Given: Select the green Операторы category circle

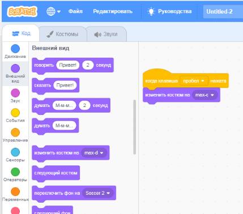Looking at the screenshot, I should [x=15, y=172].
